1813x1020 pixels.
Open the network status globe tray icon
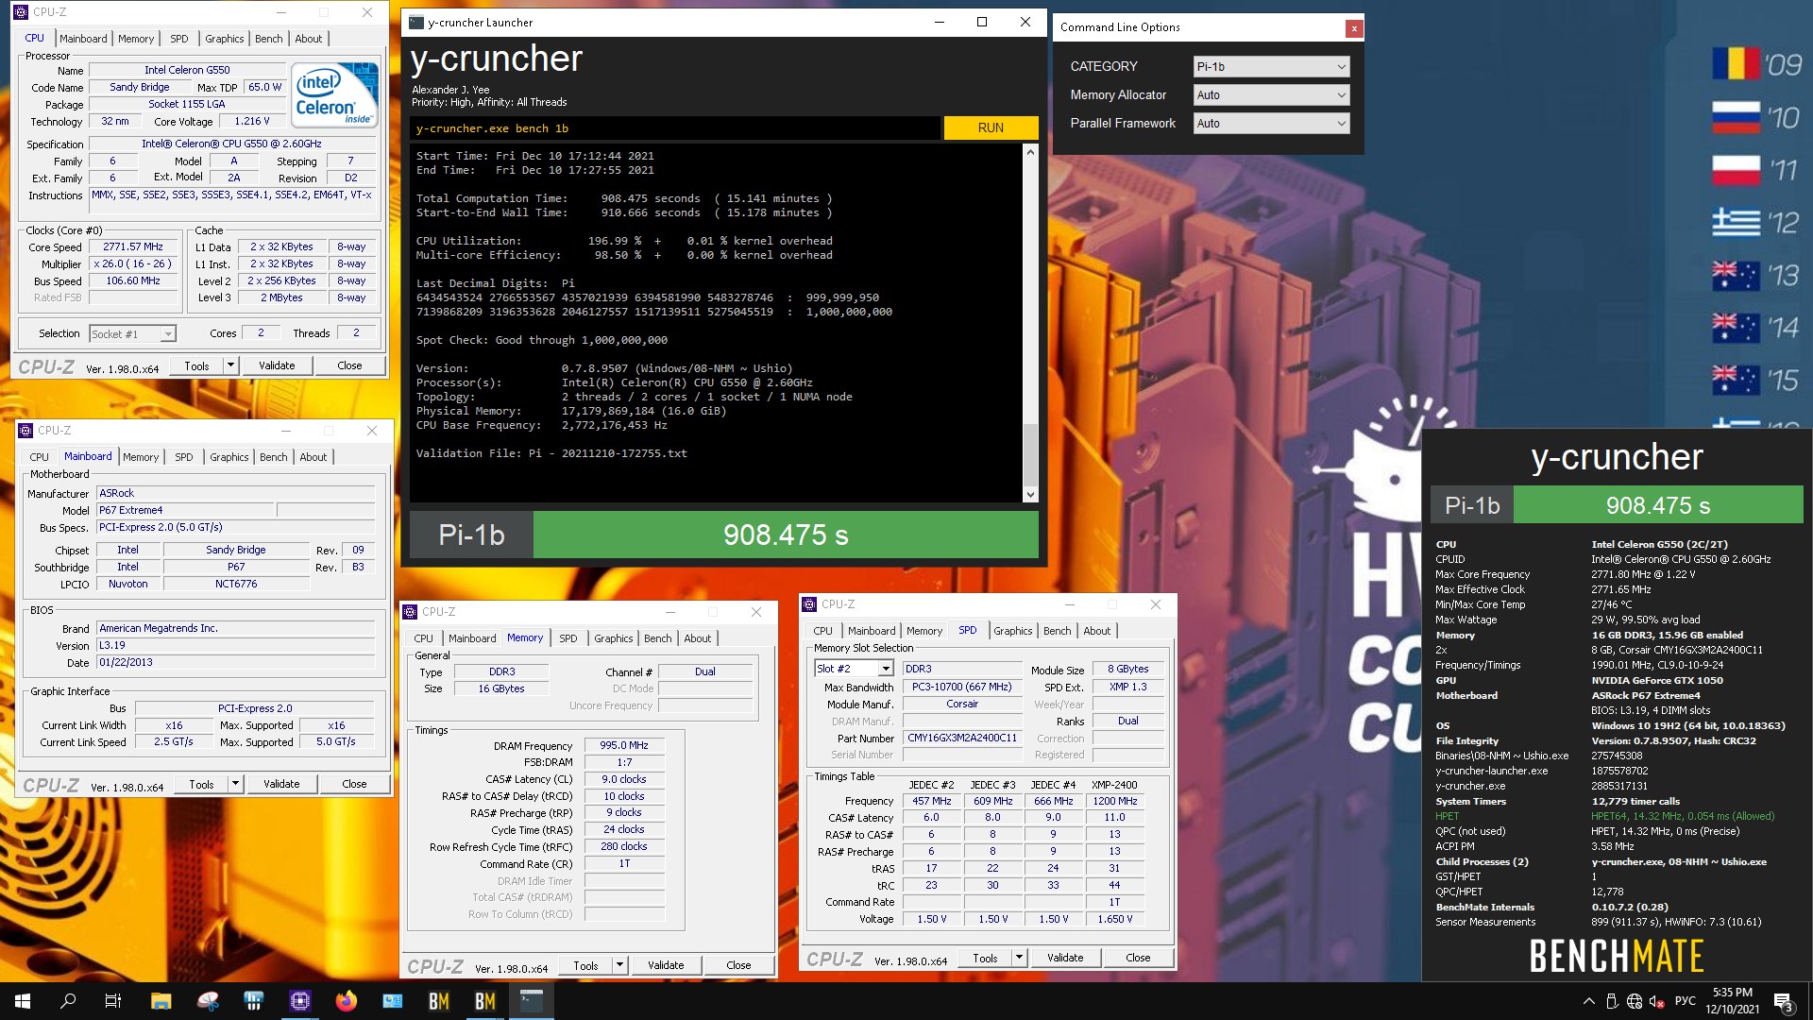[1635, 1001]
